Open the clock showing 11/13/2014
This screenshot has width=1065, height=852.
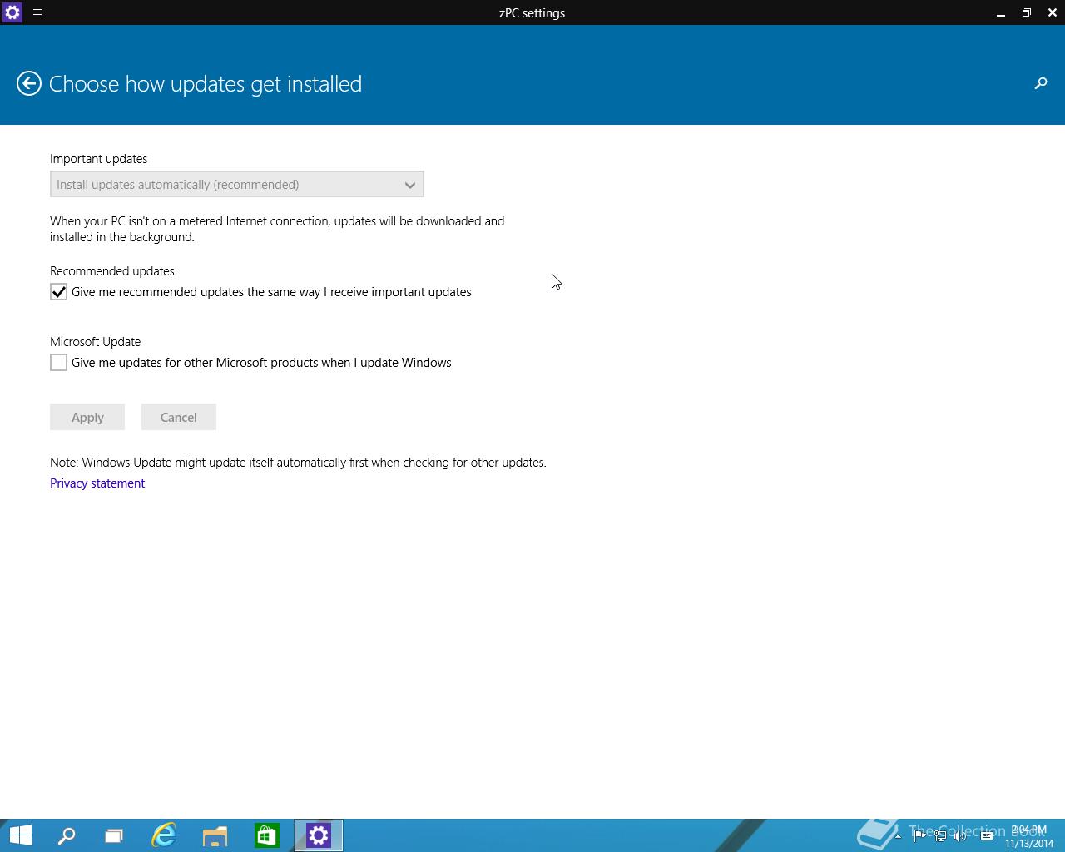1029,836
